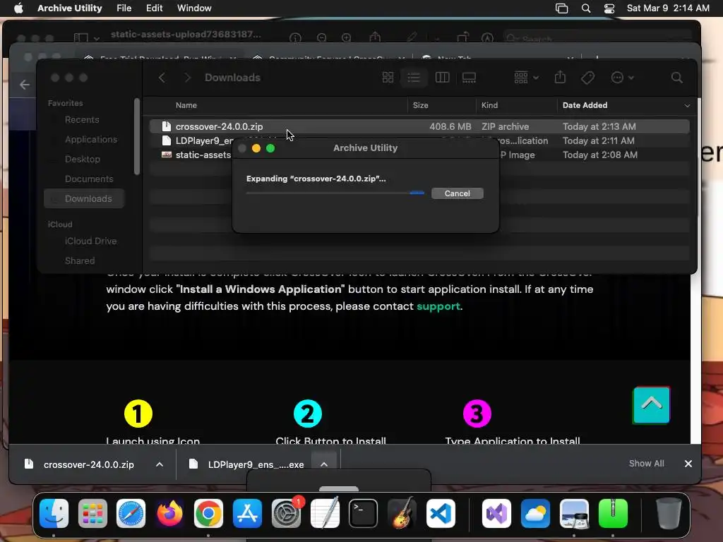Open Google Chrome from the Dock

[x=208, y=513]
